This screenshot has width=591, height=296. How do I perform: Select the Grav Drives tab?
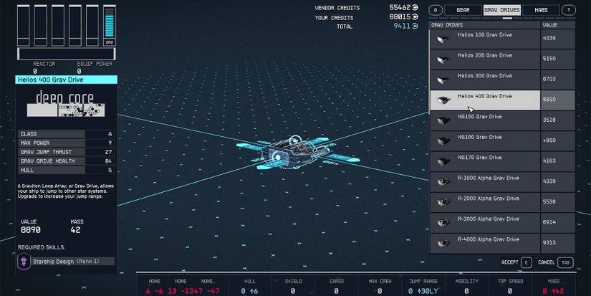click(x=501, y=10)
